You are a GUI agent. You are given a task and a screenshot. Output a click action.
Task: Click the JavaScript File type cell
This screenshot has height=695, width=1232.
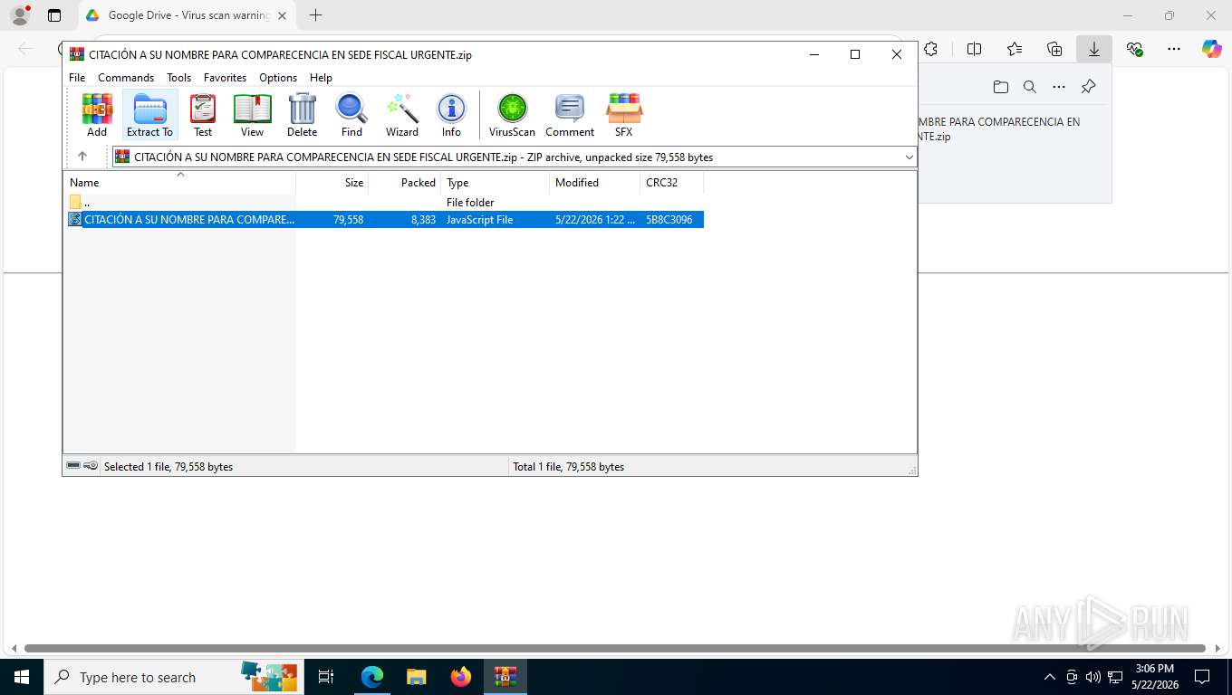coord(479,220)
